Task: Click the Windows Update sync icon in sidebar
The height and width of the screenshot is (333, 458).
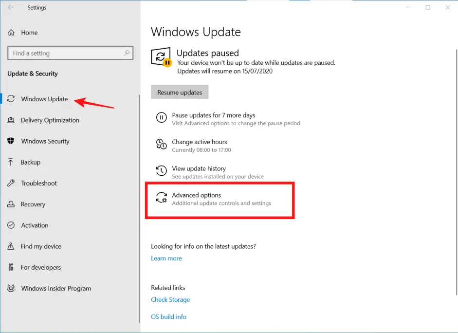Action: pyautogui.click(x=11, y=99)
